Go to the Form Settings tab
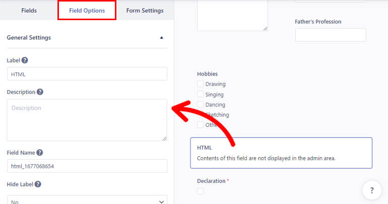 (145, 11)
